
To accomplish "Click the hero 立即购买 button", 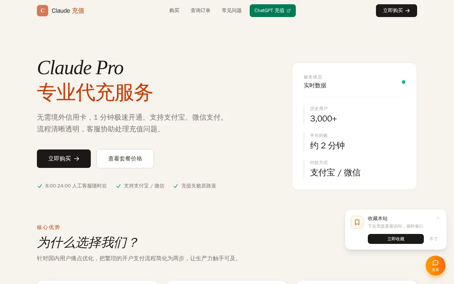I will [x=64, y=159].
